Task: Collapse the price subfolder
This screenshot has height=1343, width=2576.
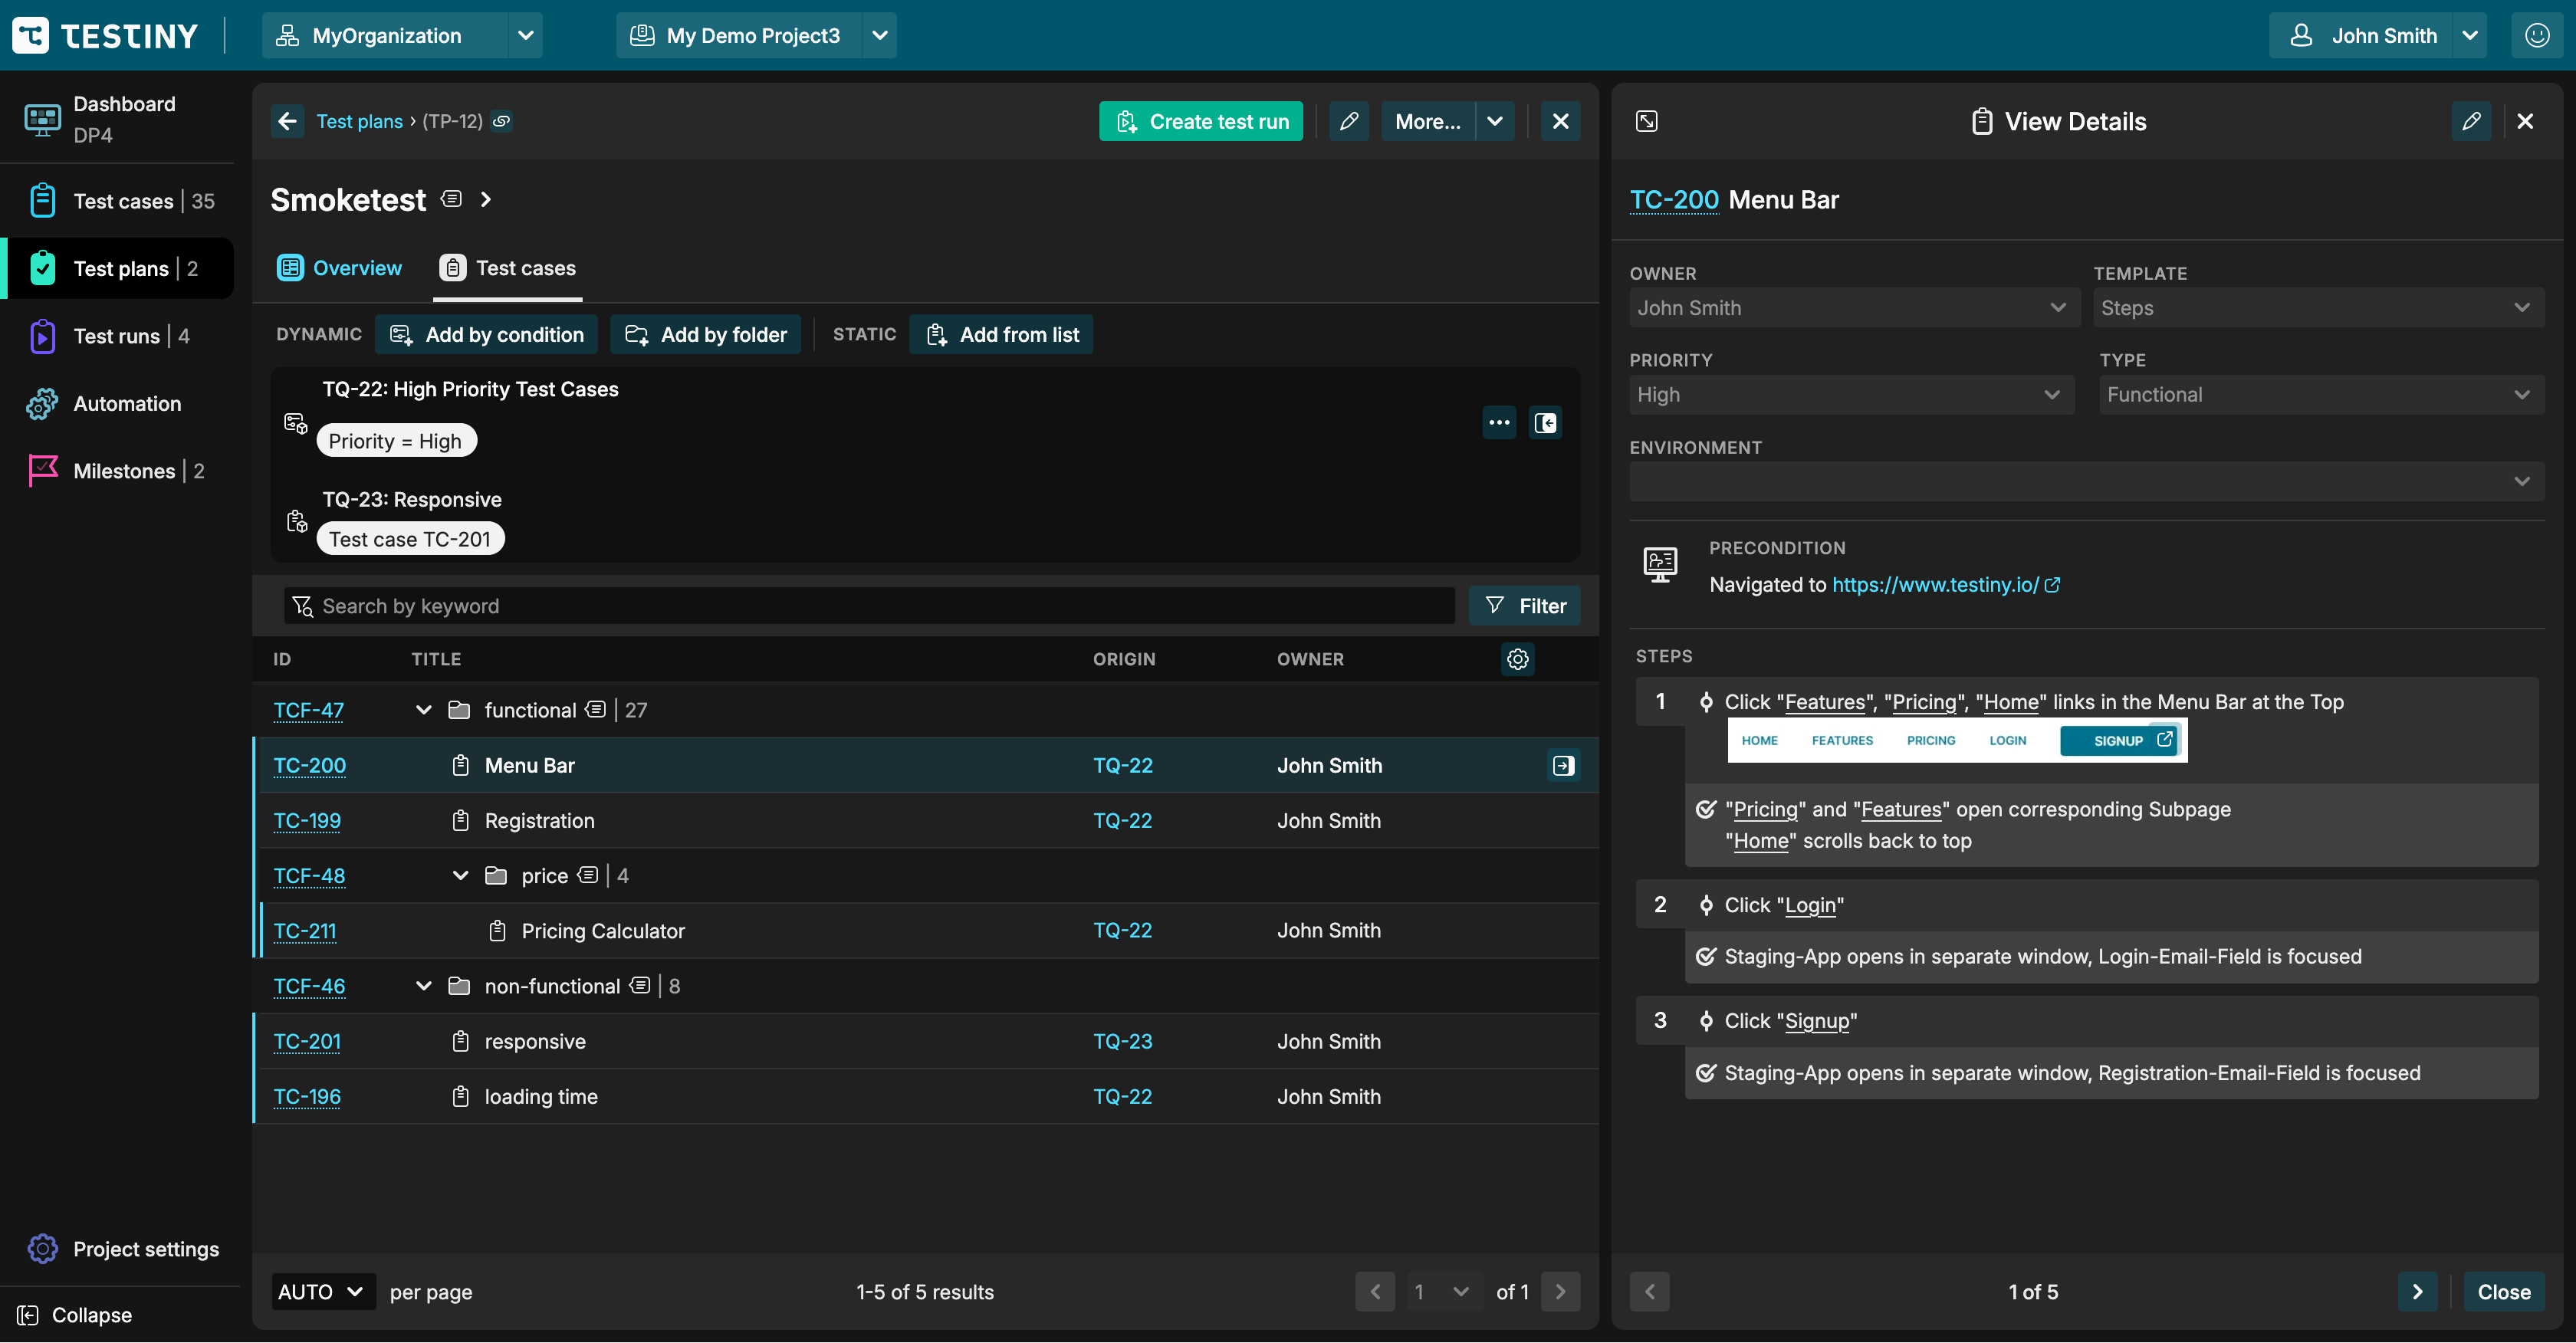Action: [460, 876]
